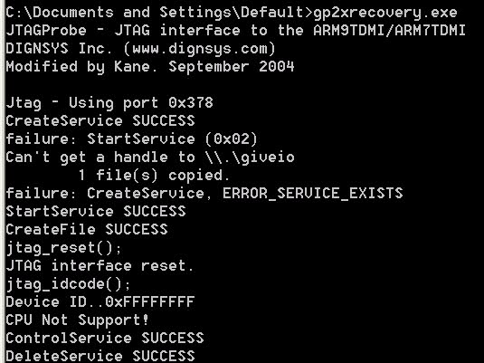Screen dimensions: 484x363
Task: Click the JTAGProbe header line
Action: pyautogui.click(x=235, y=30)
